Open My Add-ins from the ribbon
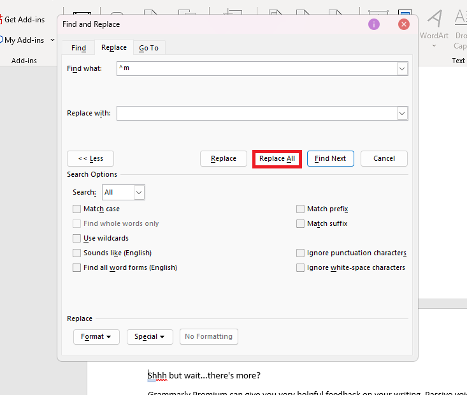The image size is (467, 395). (23, 40)
